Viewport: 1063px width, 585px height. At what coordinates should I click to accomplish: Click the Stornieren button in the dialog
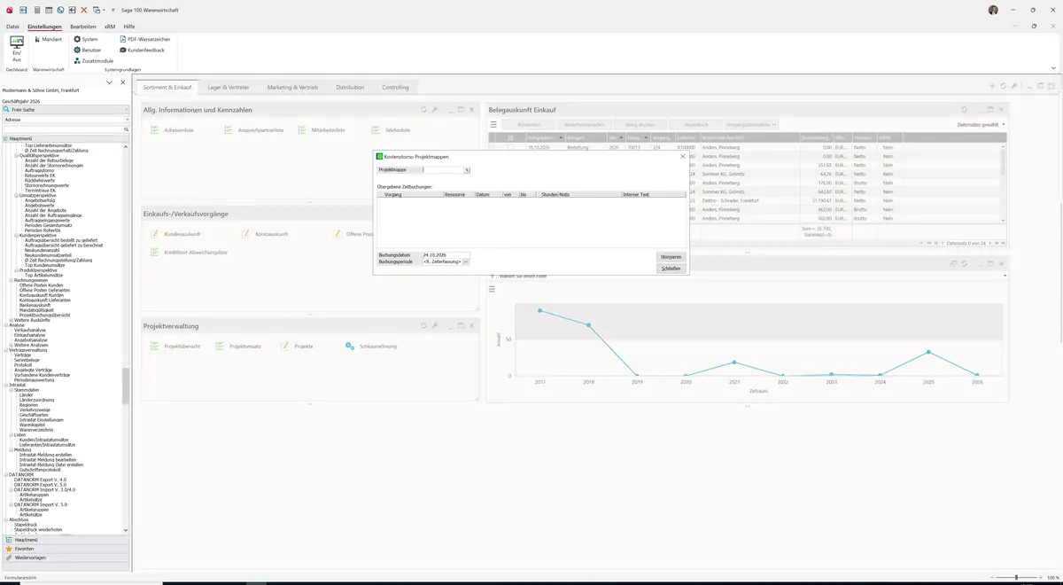pos(671,257)
